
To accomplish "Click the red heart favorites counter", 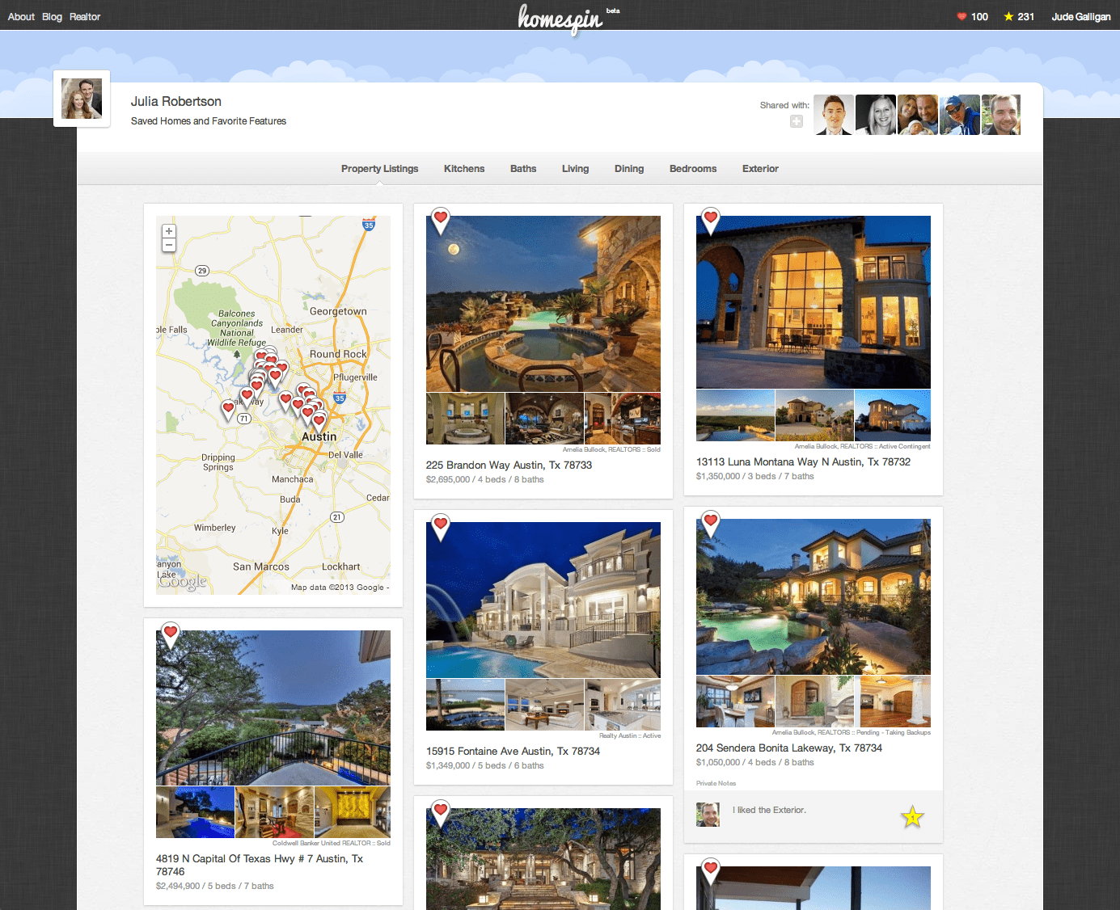I will tap(962, 17).
